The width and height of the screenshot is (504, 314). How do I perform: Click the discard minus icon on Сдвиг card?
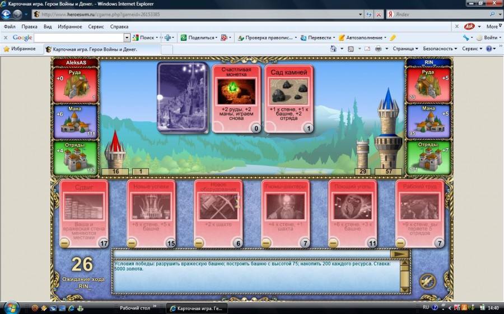click(x=65, y=243)
